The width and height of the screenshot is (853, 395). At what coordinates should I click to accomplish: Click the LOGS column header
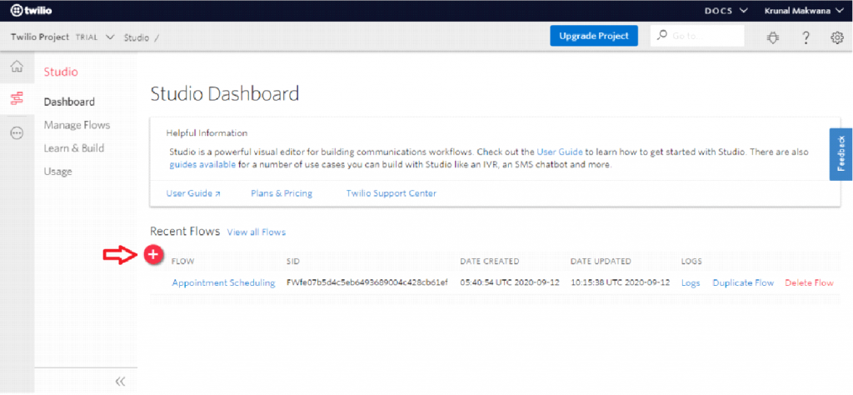point(691,261)
